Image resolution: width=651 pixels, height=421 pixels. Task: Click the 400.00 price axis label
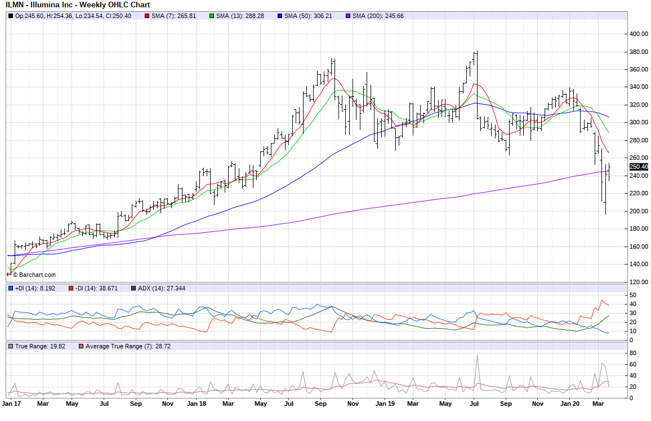coord(638,34)
